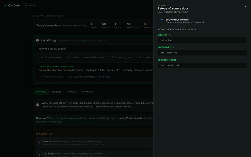Image resolution: width=251 pixels, height=157 pixels.
Task: Open the Brownie review item
Action: click(94, 143)
